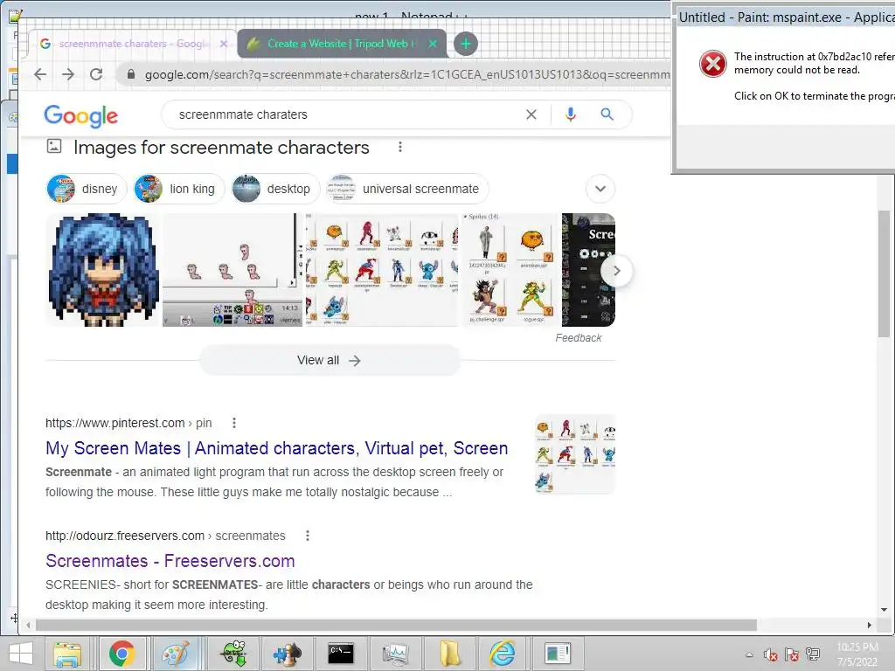Open Screenmates - Freeservers.com result link
Image resolution: width=895 pixels, height=671 pixels.
pos(170,562)
